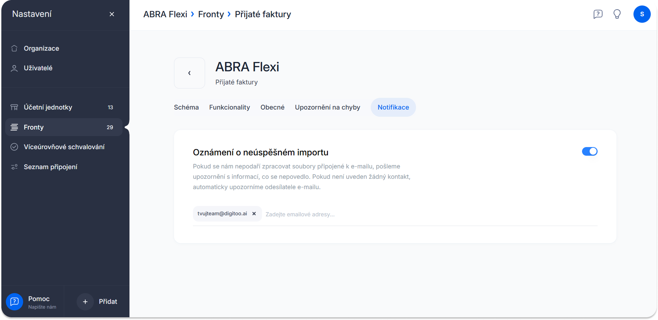This screenshot has height=320, width=658.
Task: Click the Seznam připojení connections icon
Action: pyautogui.click(x=14, y=167)
